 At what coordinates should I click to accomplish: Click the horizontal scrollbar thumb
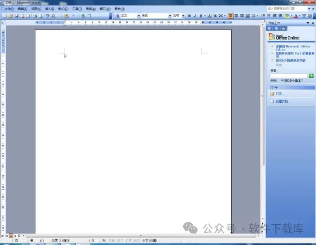[141, 236]
